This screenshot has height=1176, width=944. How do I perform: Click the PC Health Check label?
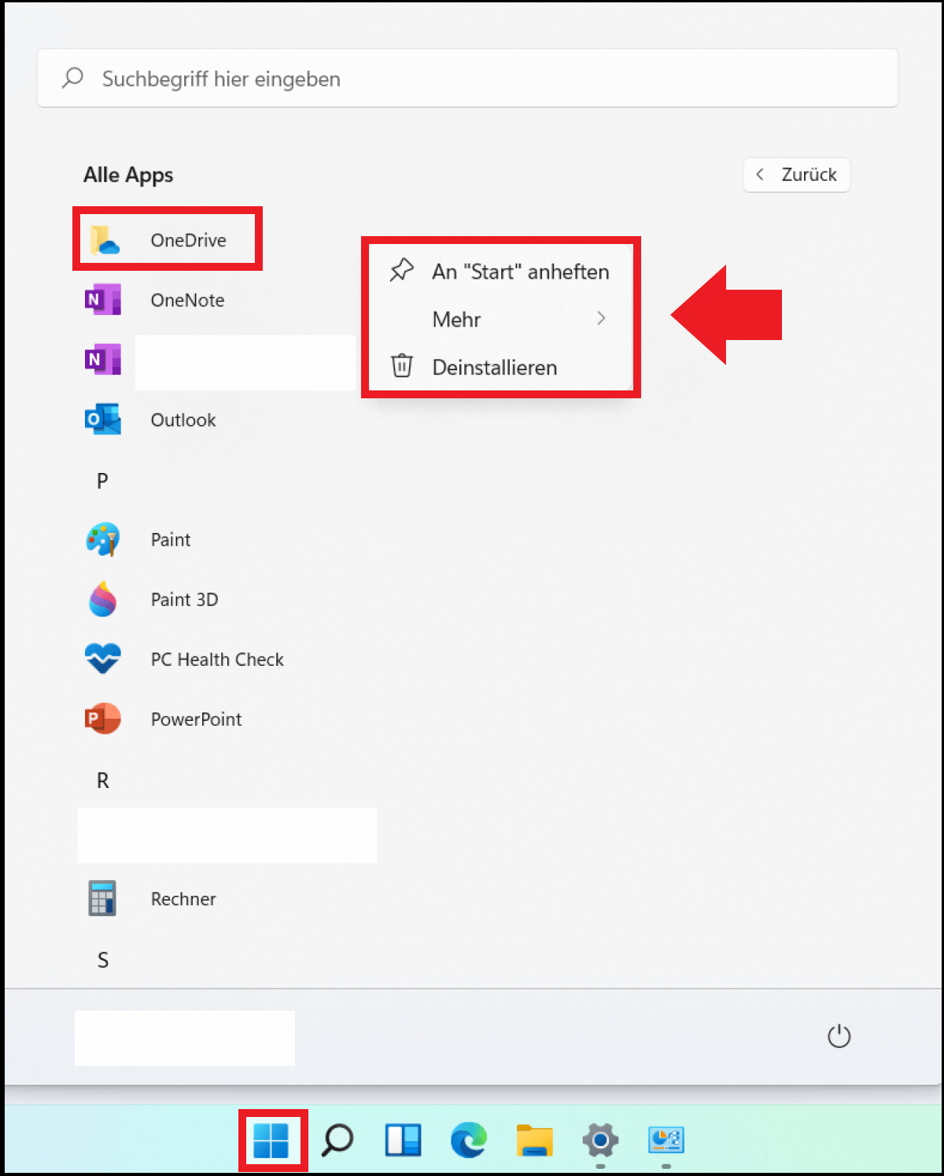tap(217, 659)
